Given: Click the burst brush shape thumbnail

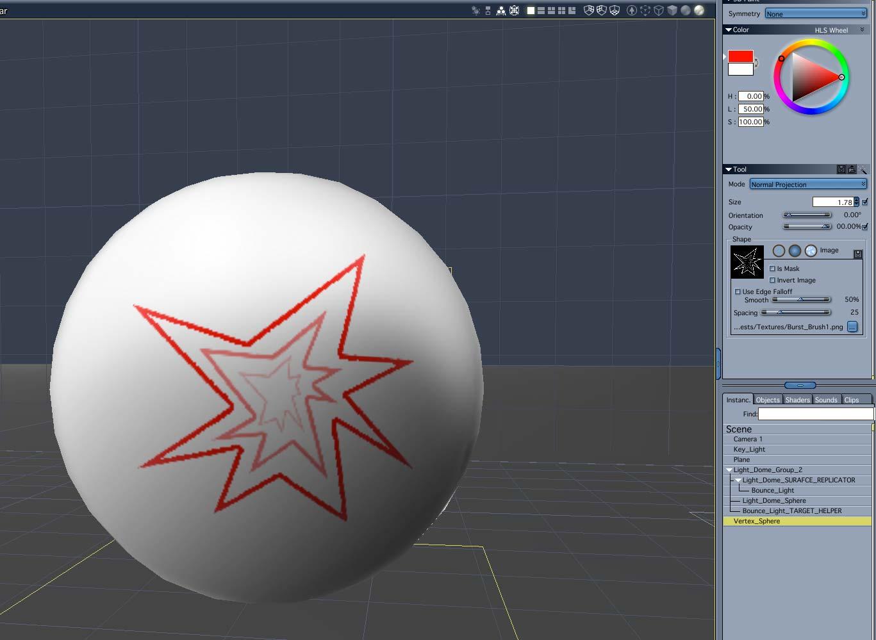Looking at the screenshot, I should pyautogui.click(x=747, y=261).
